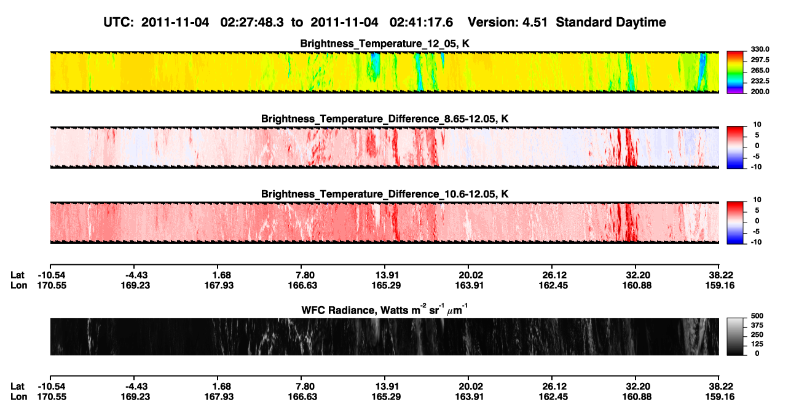Image resolution: width=799 pixels, height=410 pixels.
Task: Click the grayscale WFC Radiance colorbar
Action: click(736, 337)
